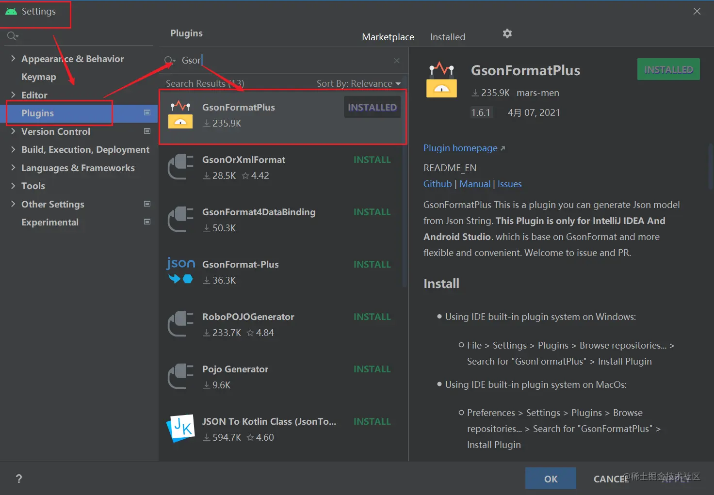Viewport: 714px width, 495px height.
Task: Switch to the Installed tab
Action: (x=448, y=37)
